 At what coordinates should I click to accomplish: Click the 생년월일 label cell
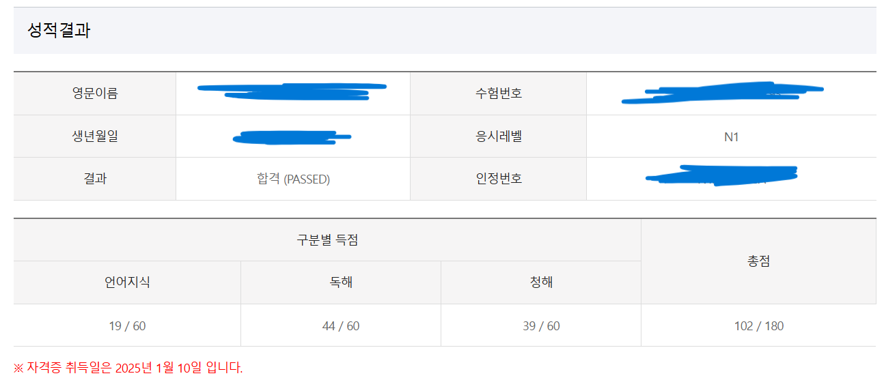(95, 136)
